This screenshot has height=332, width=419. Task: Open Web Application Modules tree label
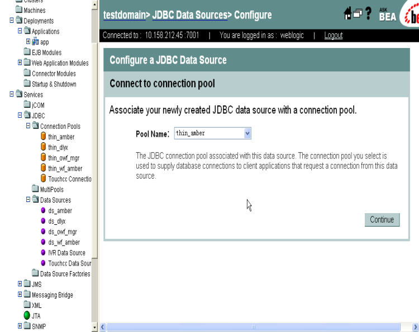click(60, 63)
